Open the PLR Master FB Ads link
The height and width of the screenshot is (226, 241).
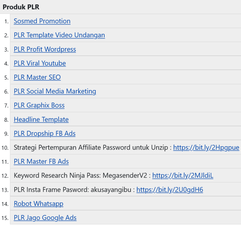click(41, 162)
